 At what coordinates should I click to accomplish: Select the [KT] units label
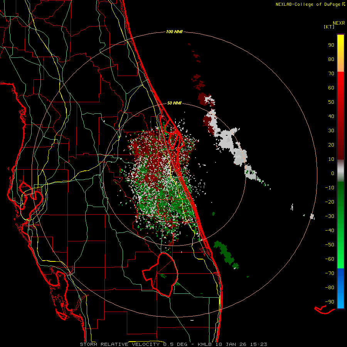(x=329, y=27)
